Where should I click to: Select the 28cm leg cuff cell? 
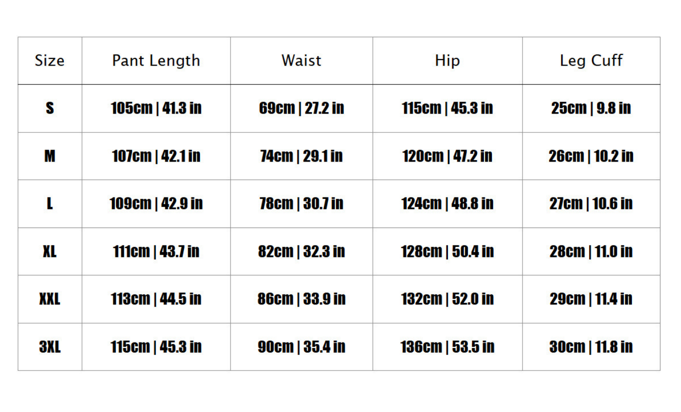coord(591,251)
